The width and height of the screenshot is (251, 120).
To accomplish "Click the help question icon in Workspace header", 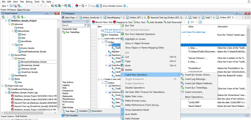I will click(237, 13).
